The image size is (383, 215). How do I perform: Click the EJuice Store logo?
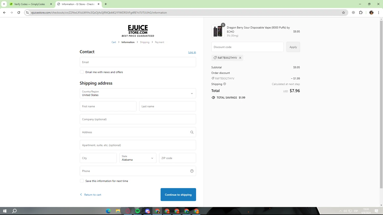pyautogui.click(x=138, y=31)
